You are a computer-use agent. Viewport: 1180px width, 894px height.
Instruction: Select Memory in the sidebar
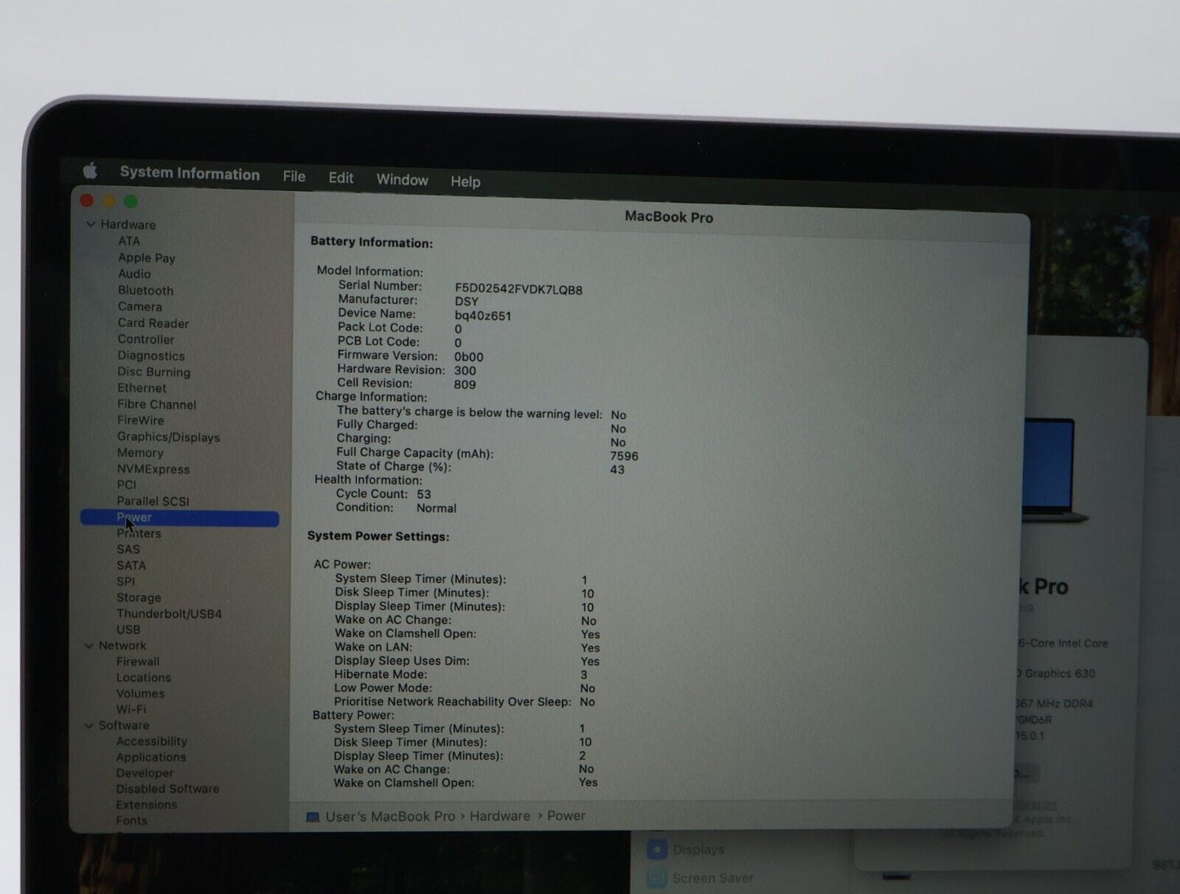(140, 452)
